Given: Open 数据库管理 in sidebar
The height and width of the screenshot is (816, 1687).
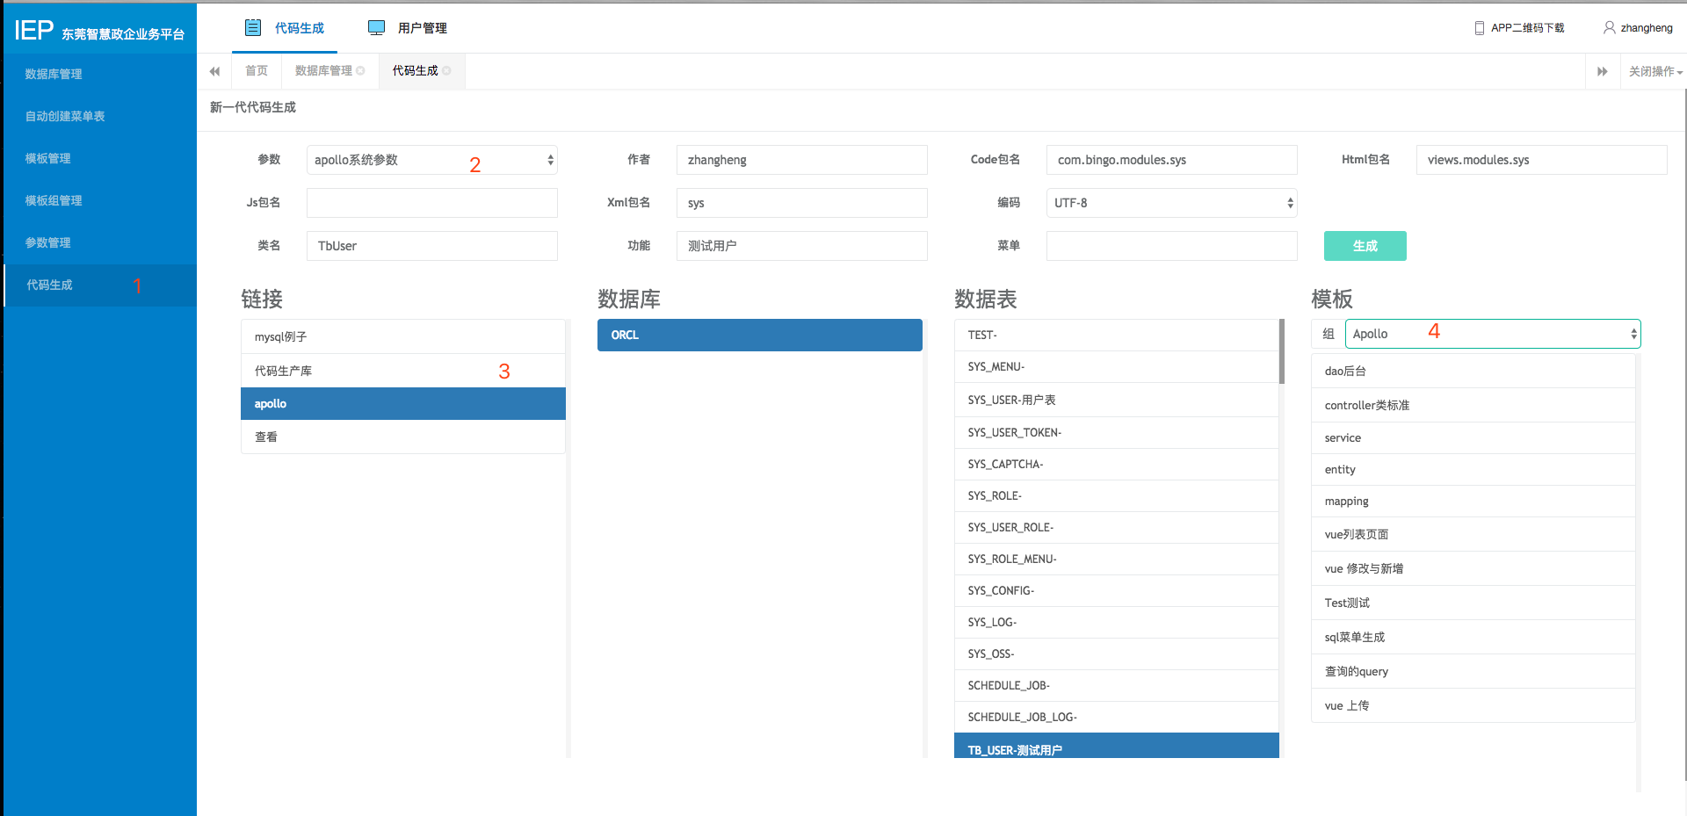Looking at the screenshot, I should 100,74.
